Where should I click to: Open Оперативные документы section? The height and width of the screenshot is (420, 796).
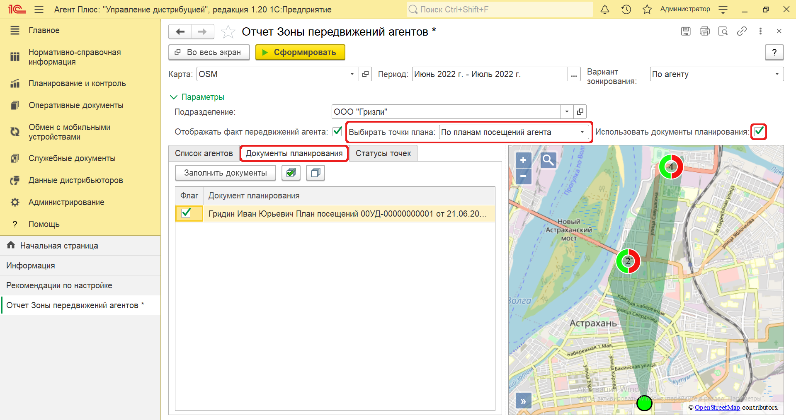point(76,105)
